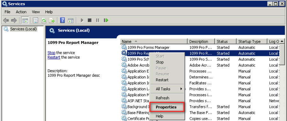Sort by the Startup Type column header
Screen dimensions: 287x121
pyautogui.click(x=252, y=41)
